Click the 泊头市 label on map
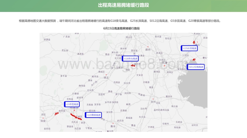247x138 pixels. click(x=144, y=109)
